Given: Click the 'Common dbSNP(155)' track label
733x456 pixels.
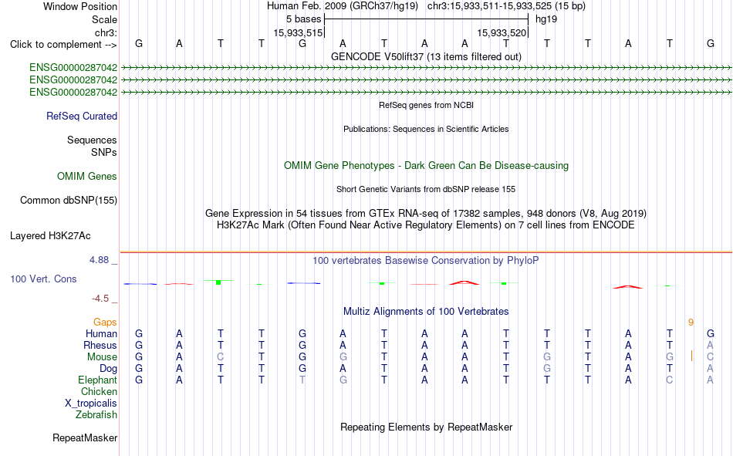Looking at the screenshot, I should [x=68, y=200].
